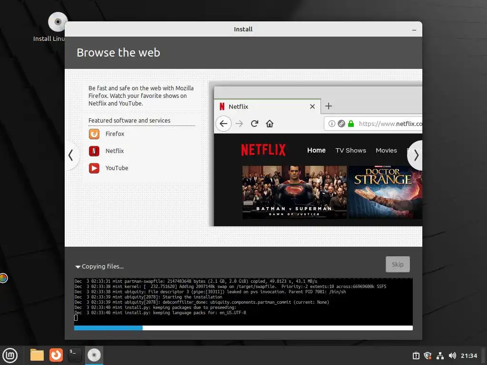Click the site info icon in address bar
The image size is (487, 365).
[x=331, y=124]
